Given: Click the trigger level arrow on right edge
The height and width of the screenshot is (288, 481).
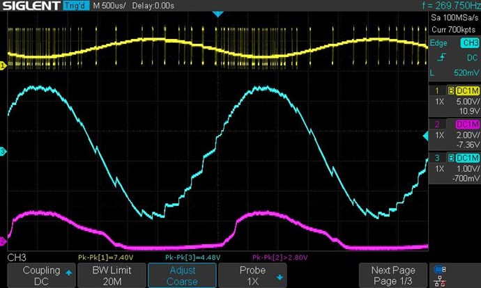Looking at the screenshot, I should 425,136.
